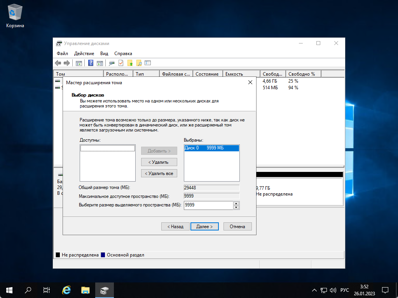Click the Show/Hide Action Pane toolbar icon
Image resolution: width=398 pixels, height=298 pixels.
click(x=99, y=62)
